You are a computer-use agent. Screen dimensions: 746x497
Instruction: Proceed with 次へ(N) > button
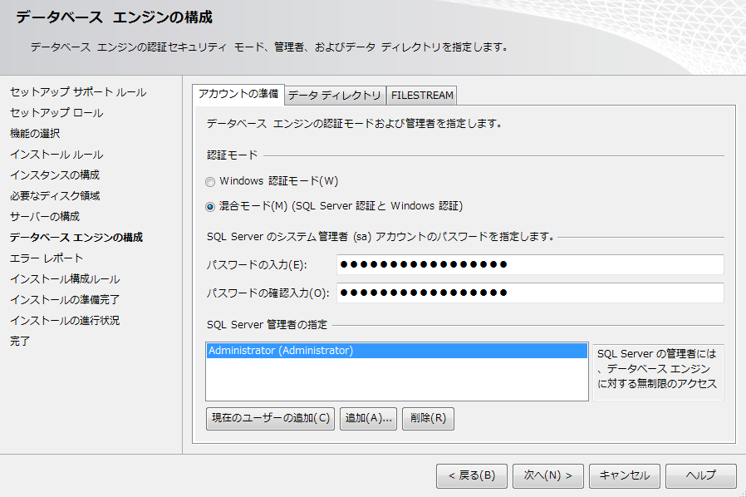548,475
